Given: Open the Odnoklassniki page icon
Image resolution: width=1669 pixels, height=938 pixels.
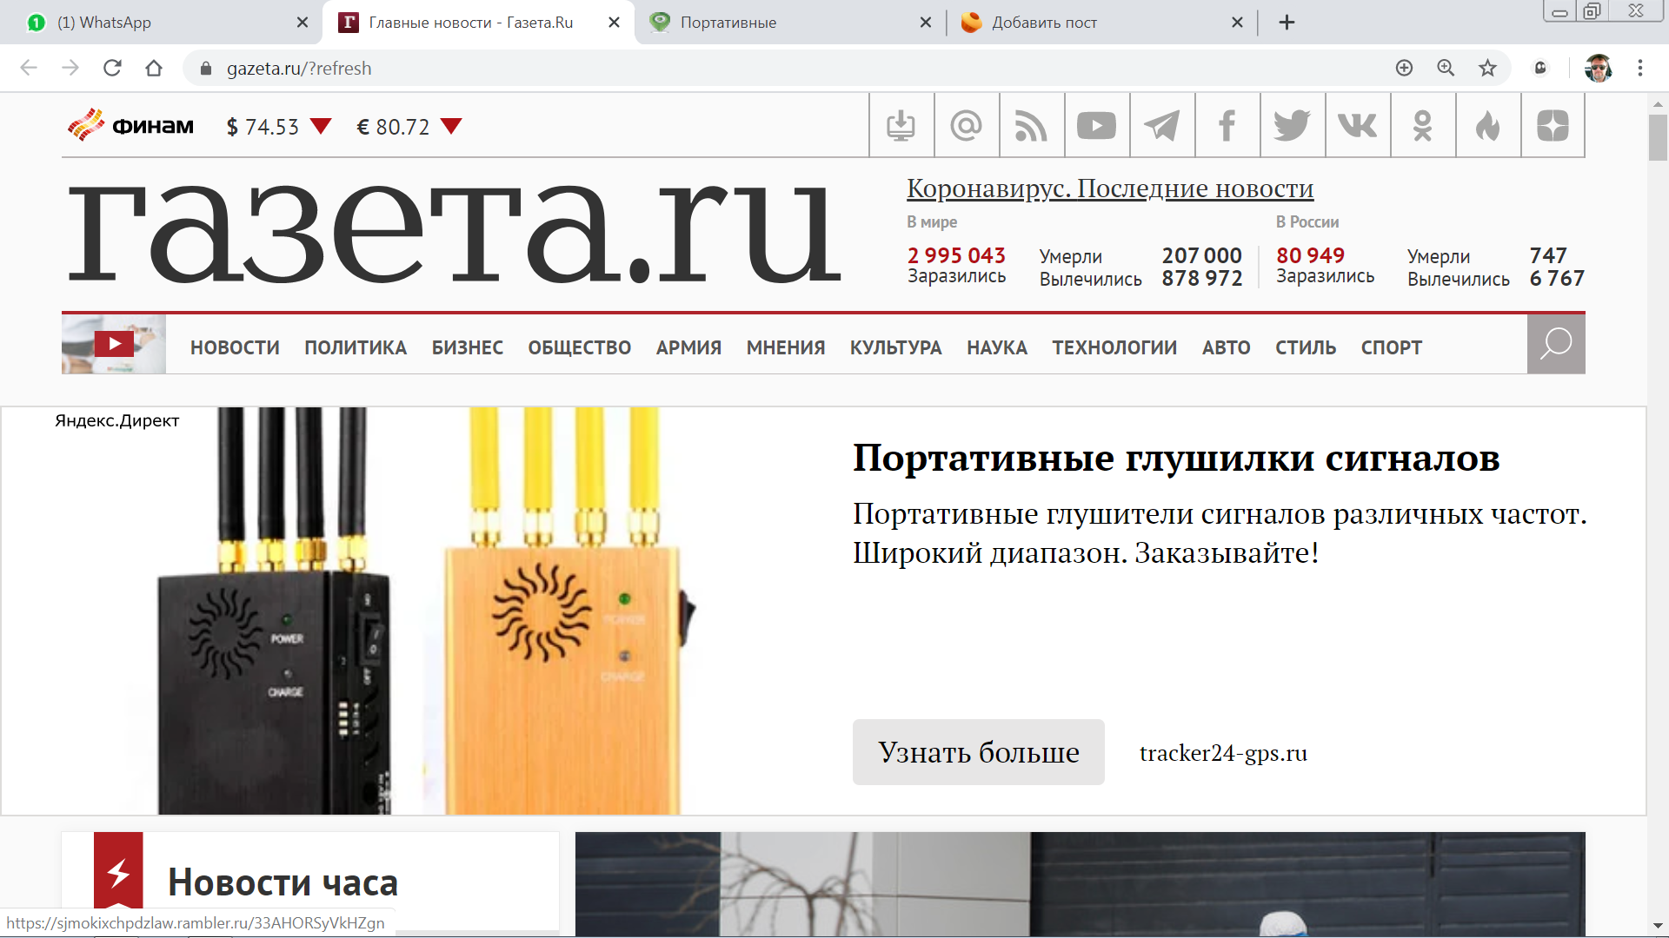Looking at the screenshot, I should 1423,125.
